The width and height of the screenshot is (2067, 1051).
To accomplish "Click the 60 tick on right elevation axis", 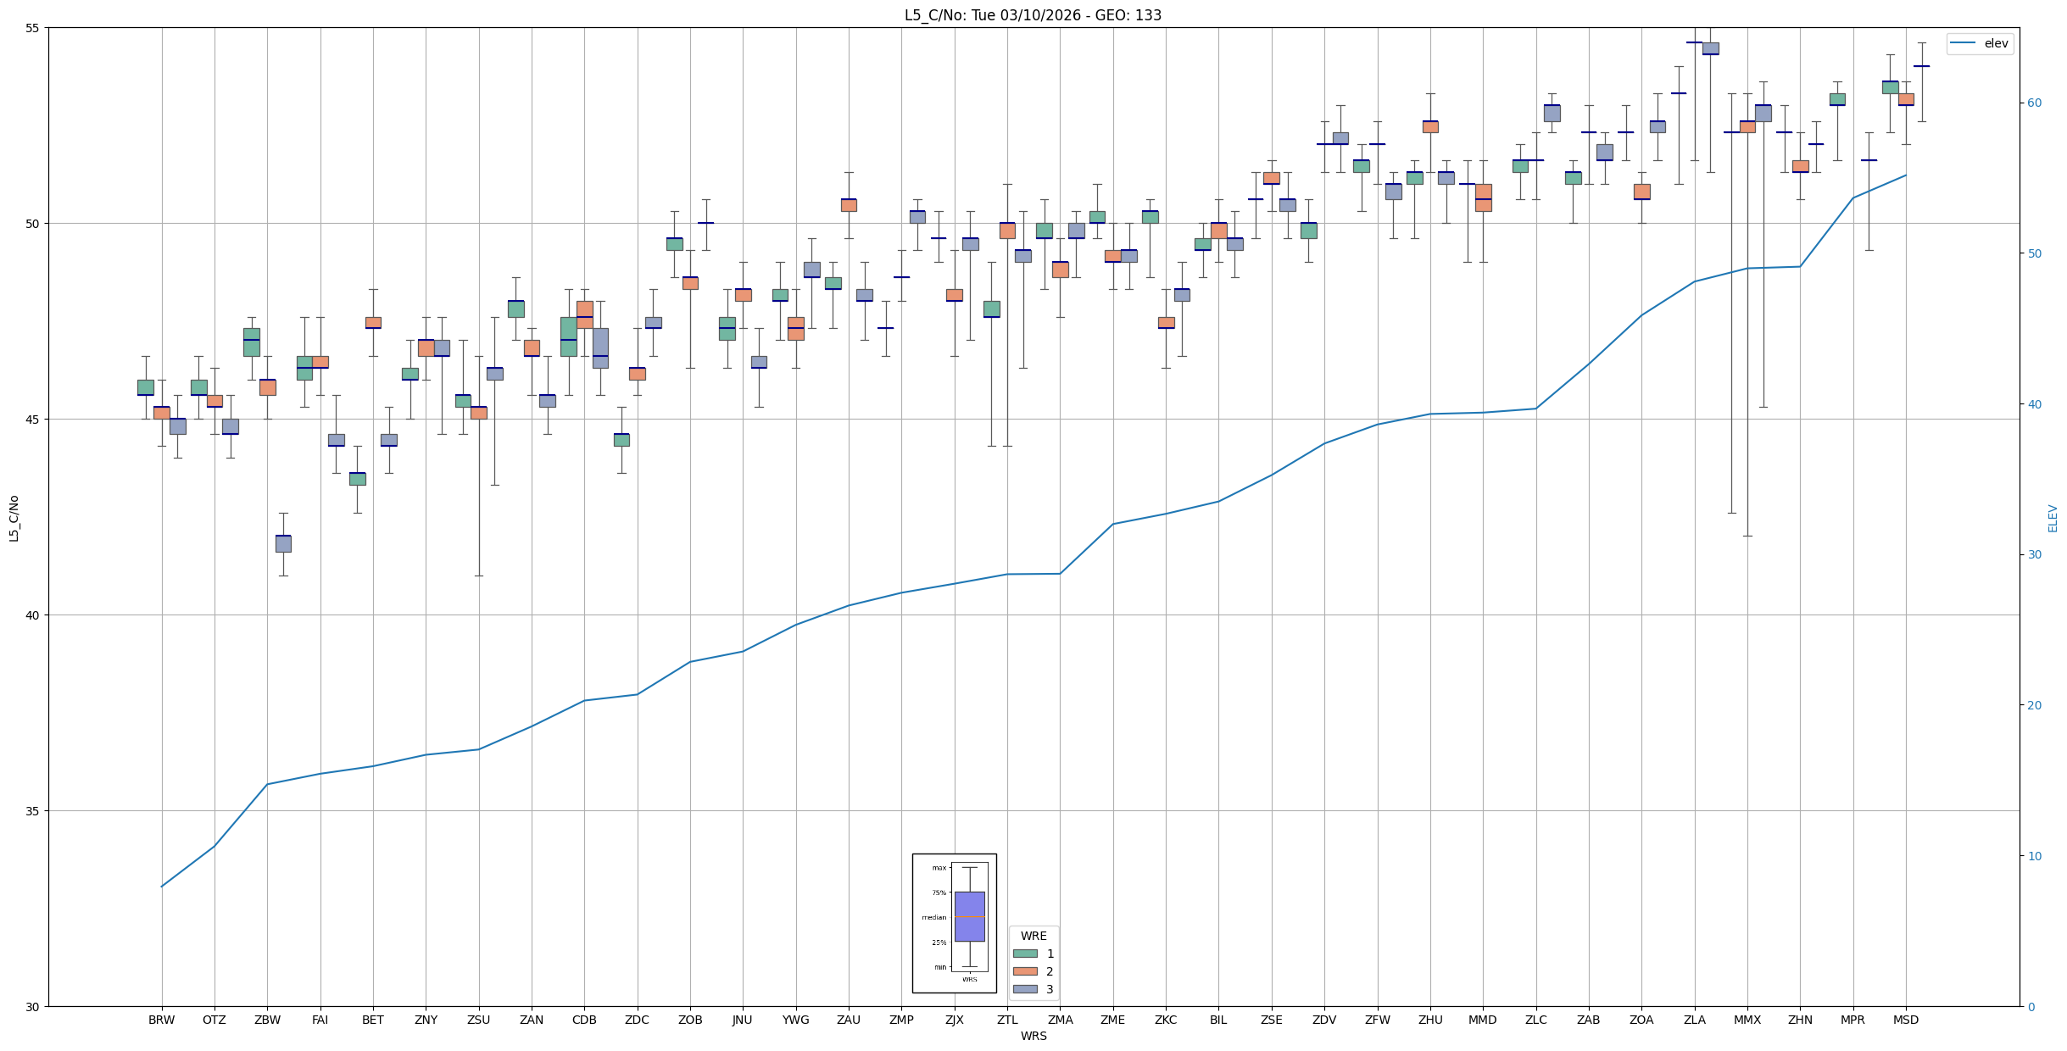I will tap(2034, 103).
